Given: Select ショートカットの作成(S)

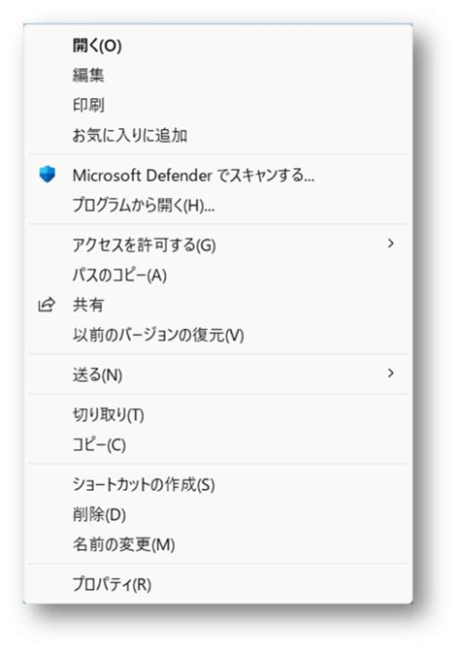Looking at the screenshot, I should point(218,484).
